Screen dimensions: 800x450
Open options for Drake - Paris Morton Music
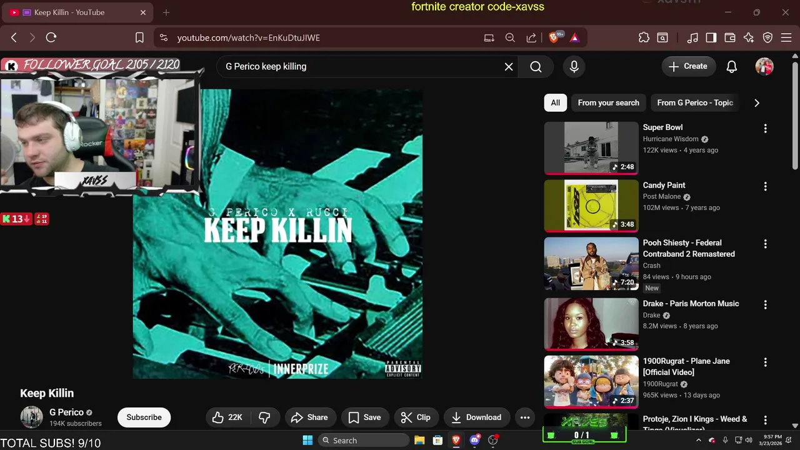(x=765, y=305)
